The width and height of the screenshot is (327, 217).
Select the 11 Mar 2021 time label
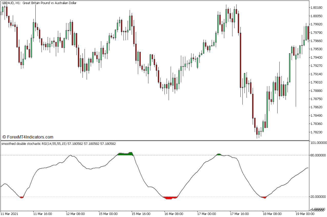click(9, 213)
